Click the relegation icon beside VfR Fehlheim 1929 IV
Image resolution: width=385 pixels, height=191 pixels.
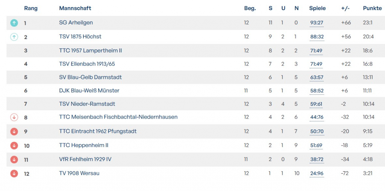14,159
